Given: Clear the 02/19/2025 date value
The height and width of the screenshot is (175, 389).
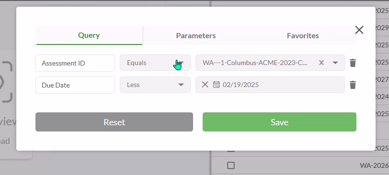Looking at the screenshot, I should tap(205, 85).
